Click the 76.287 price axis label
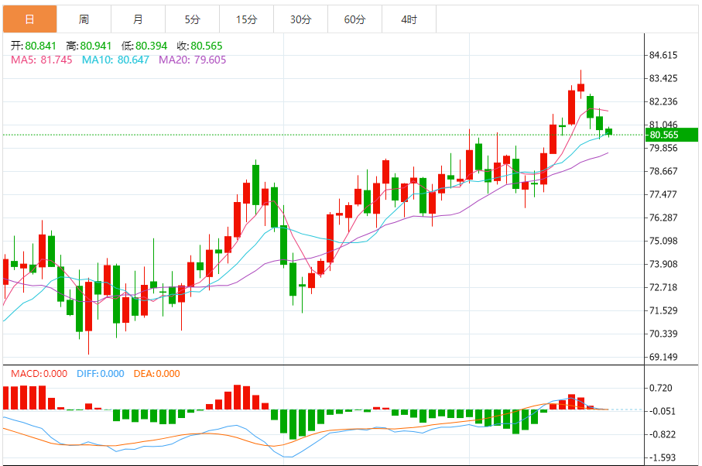Image resolution: width=702 pixels, height=466 pixels. (x=663, y=218)
